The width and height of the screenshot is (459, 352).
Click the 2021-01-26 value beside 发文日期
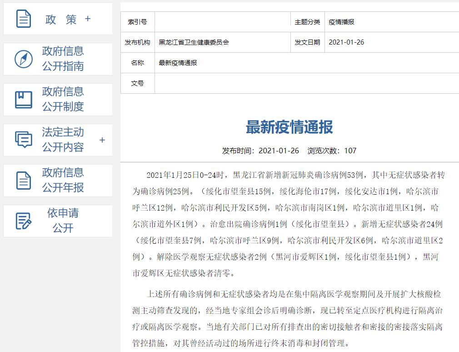pos(346,42)
